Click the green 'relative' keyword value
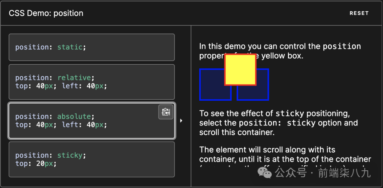This screenshot has height=188, width=383. [74, 78]
